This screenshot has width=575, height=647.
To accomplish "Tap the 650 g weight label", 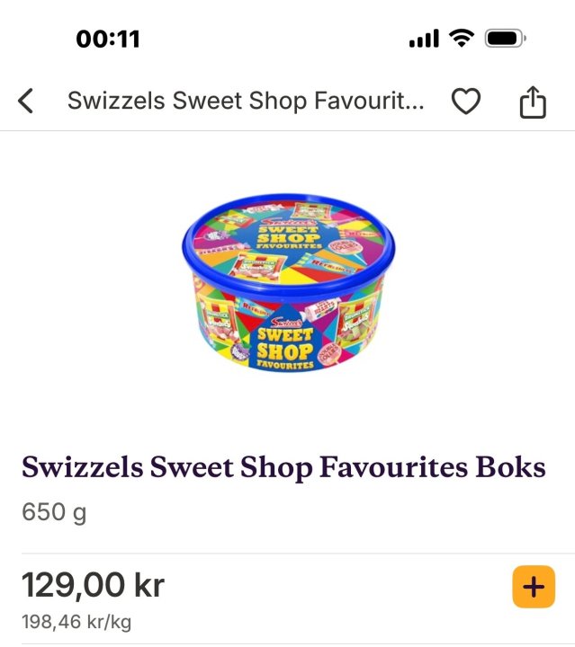I will 54,512.
